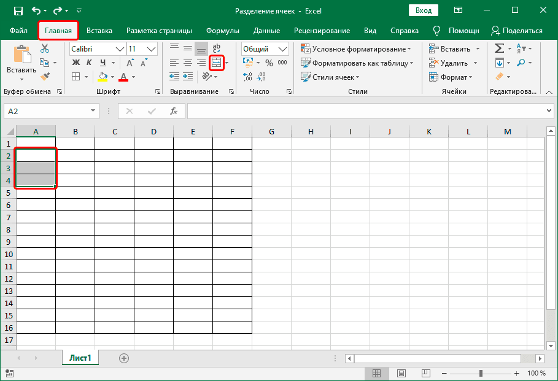Click the Вход sign-in button

[x=423, y=10]
